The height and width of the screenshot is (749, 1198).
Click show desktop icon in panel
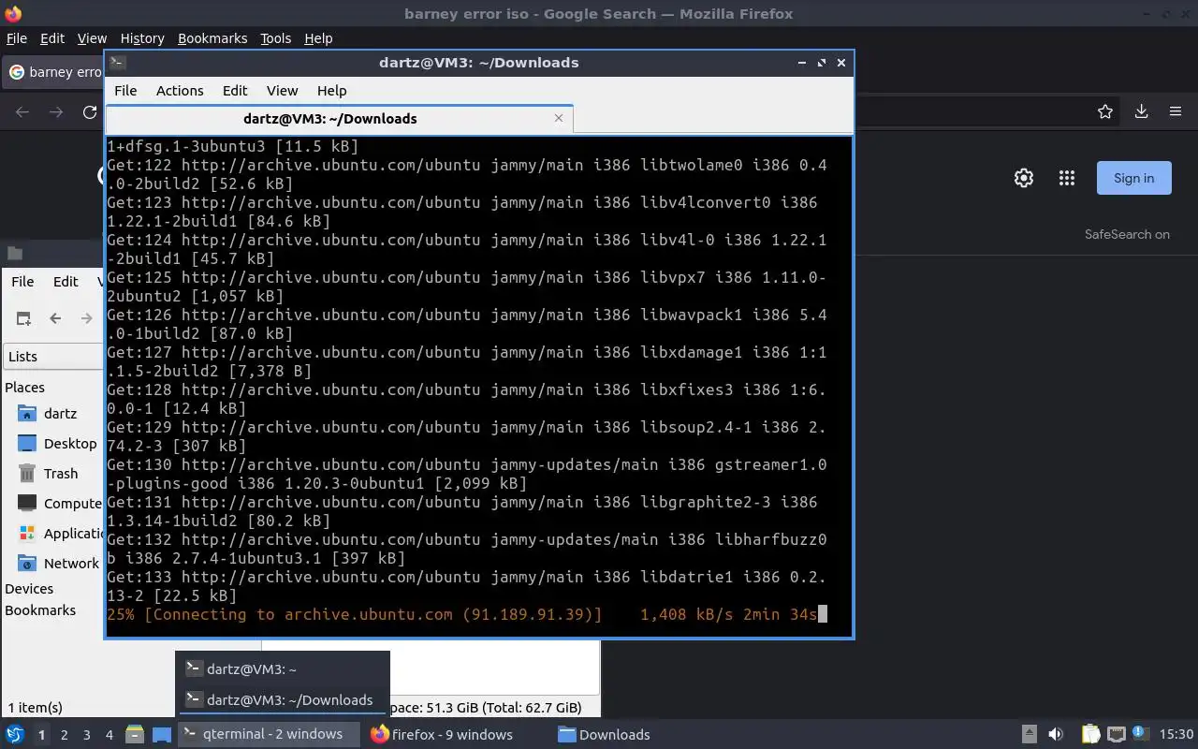(162, 734)
